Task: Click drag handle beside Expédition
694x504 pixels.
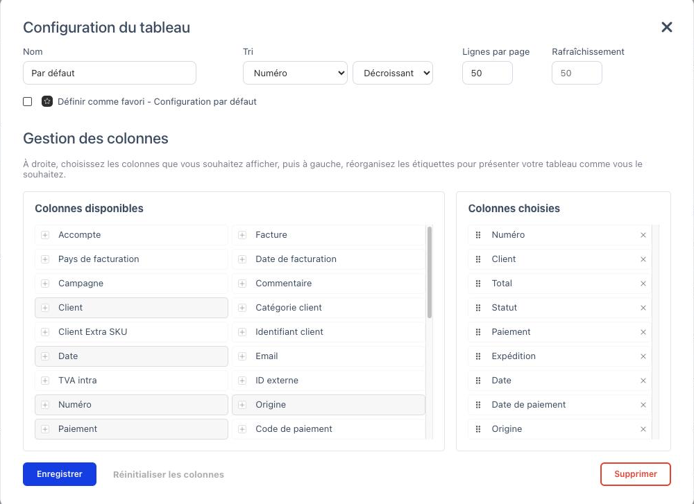Action: click(478, 356)
